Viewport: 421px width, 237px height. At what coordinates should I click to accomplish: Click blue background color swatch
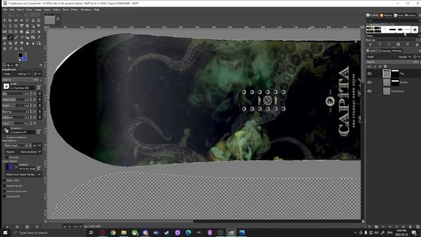click(x=25, y=58)
